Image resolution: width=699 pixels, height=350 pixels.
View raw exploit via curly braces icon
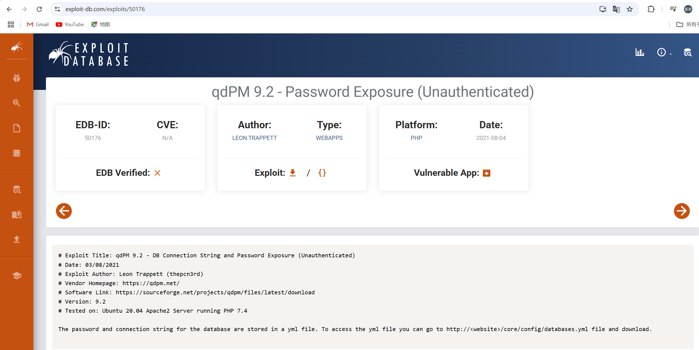(x=322, y=173)
